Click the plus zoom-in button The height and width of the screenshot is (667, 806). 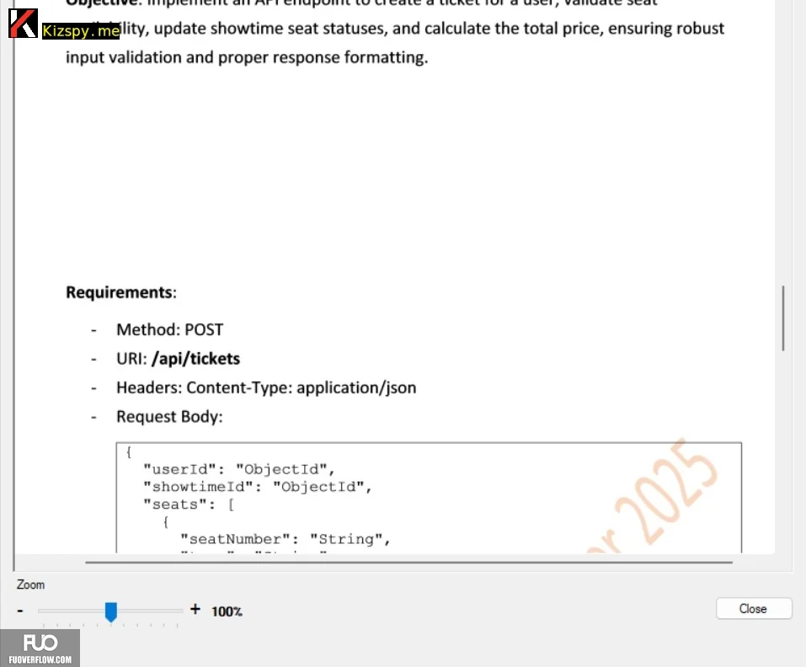195,610
